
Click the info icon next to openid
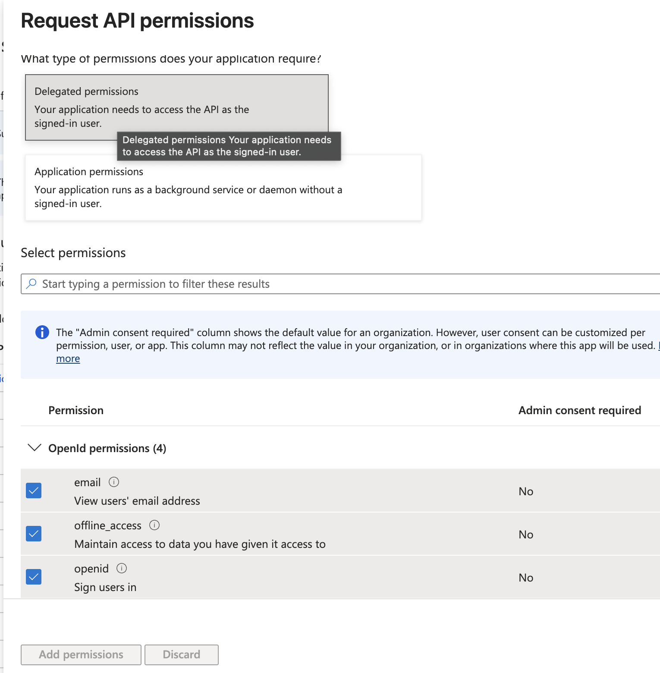coord(122,568)
